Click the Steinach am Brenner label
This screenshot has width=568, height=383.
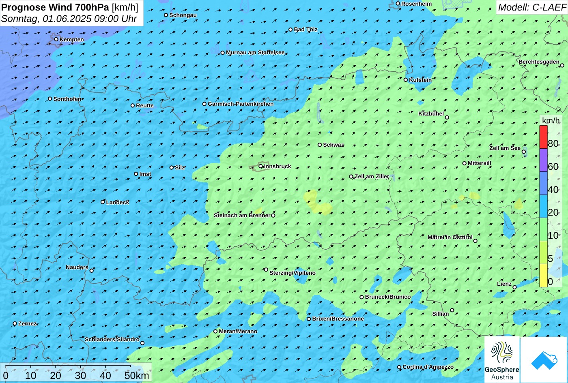pos(242,215)
